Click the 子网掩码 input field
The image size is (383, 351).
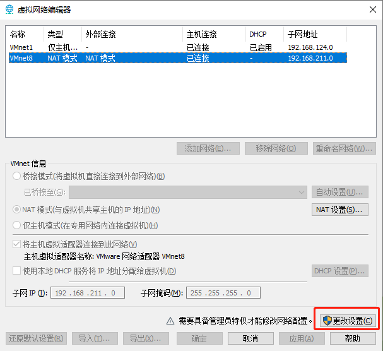223,293
